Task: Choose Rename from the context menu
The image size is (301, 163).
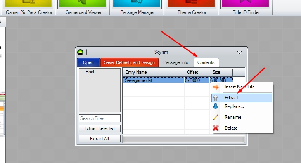Action: point(242,117)
